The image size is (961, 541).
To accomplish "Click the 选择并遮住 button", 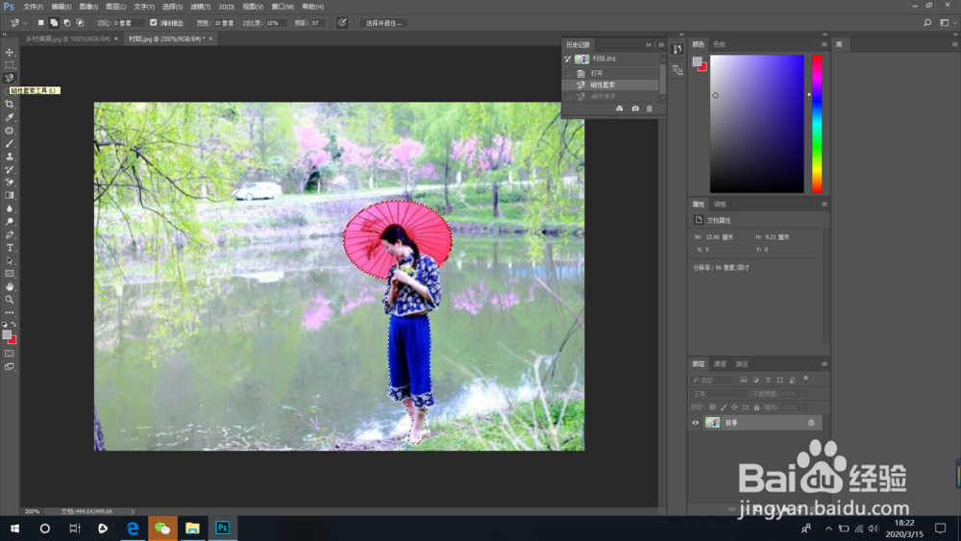I will point(383,23).
